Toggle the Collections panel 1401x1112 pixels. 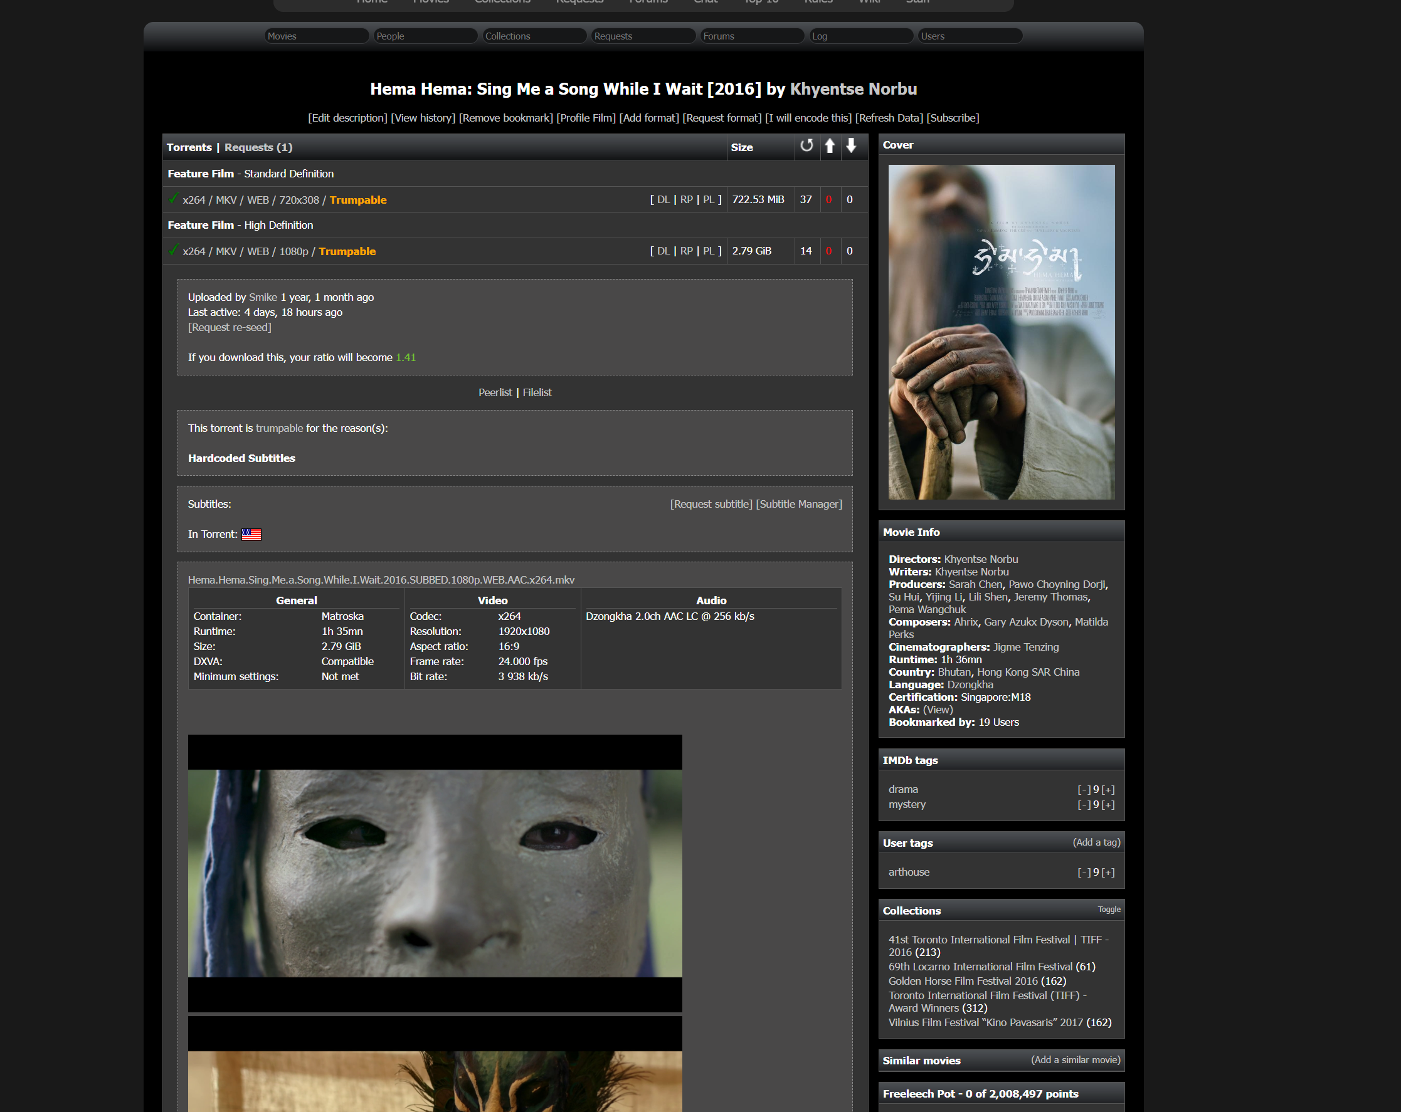tap(1109, 910)
